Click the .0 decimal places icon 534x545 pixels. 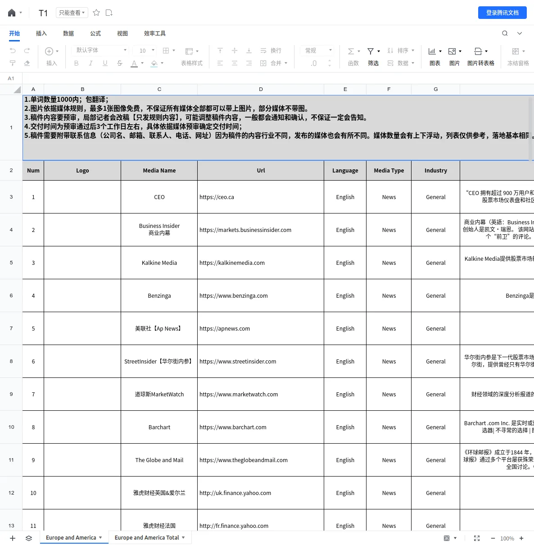pos(314,64)
